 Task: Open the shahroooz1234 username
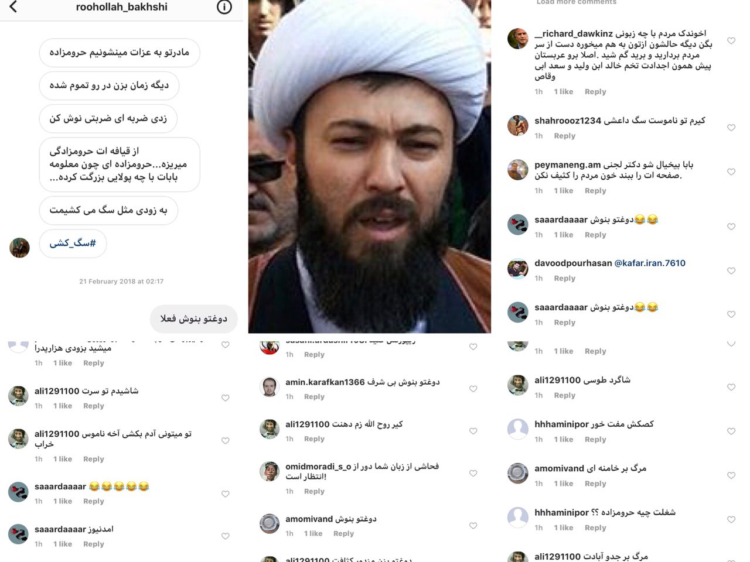point(568,121)
